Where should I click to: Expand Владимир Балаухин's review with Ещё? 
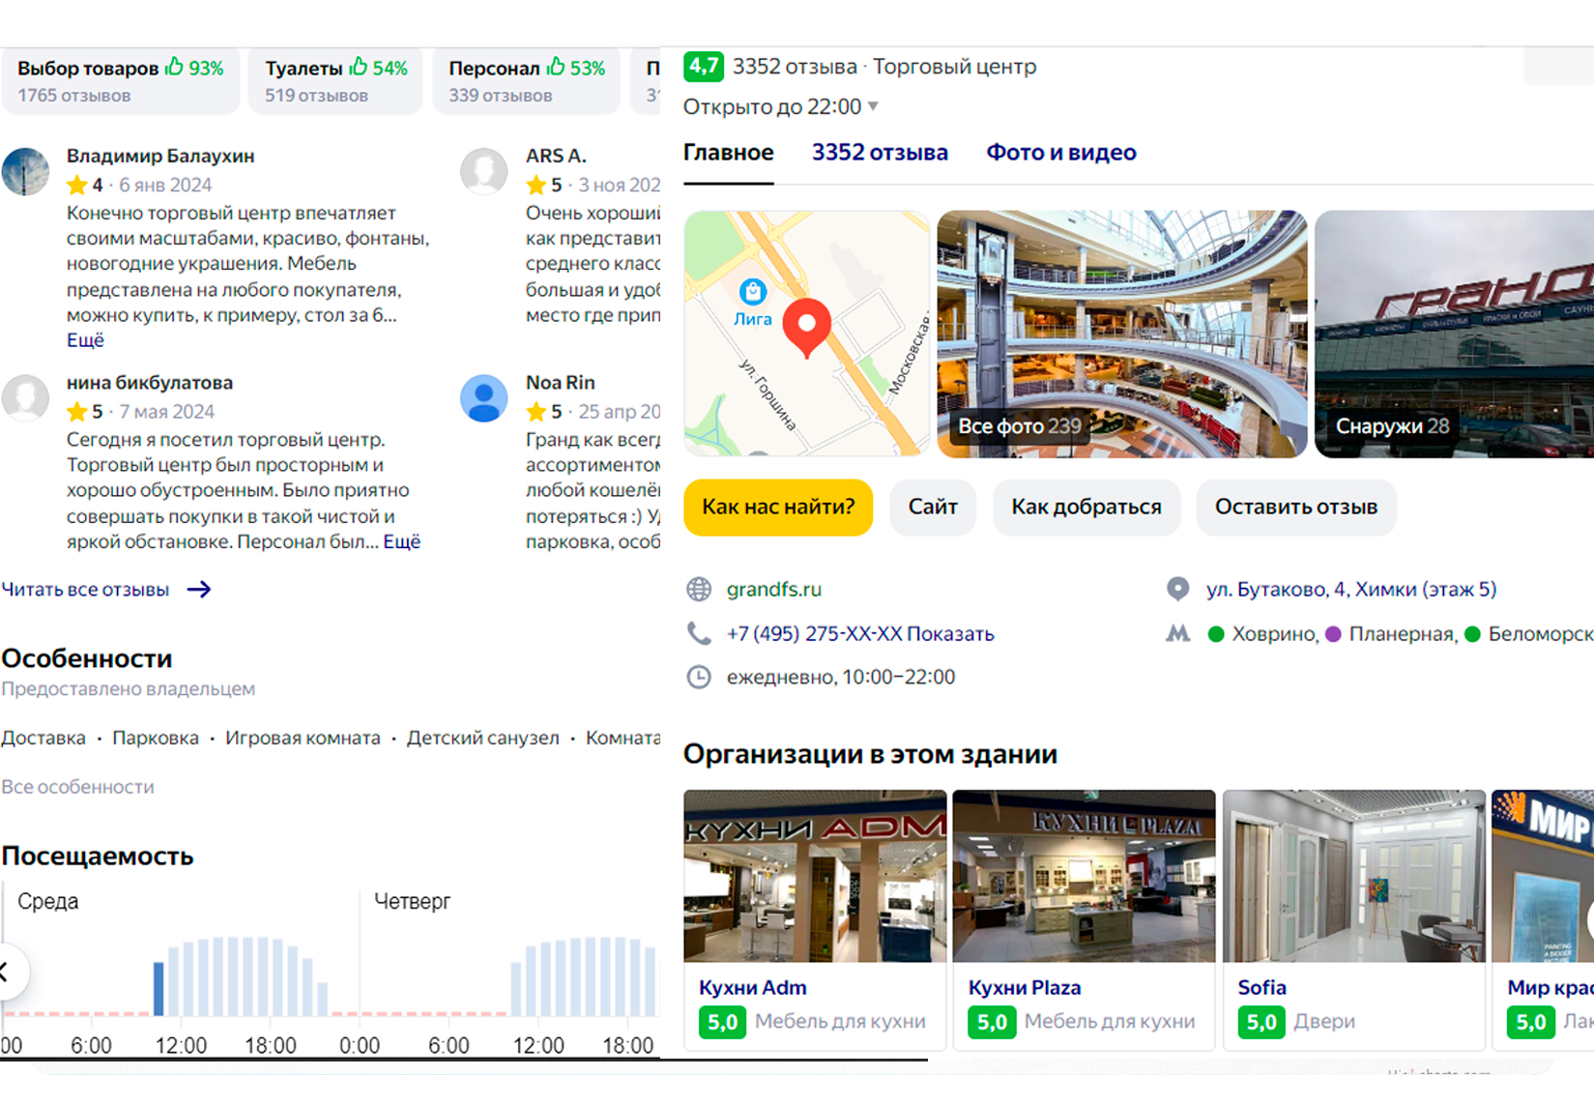(85, 340)
